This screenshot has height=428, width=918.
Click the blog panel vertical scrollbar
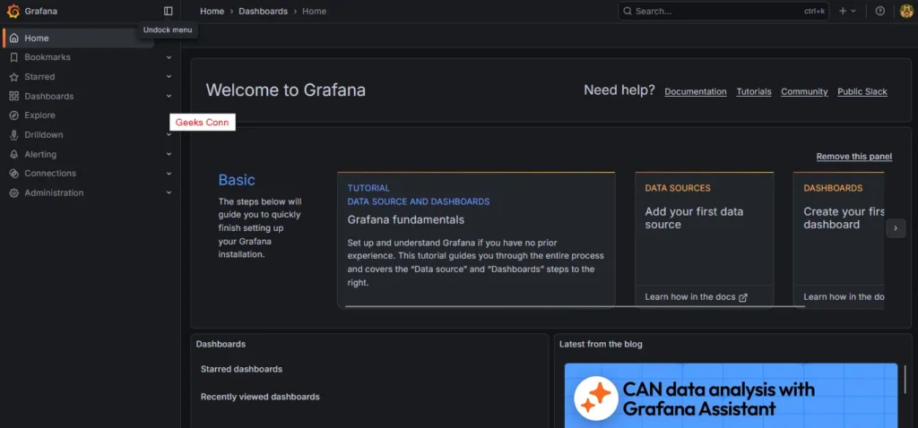click(905, 380)
